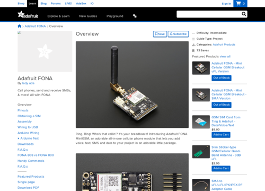
Task: Click the Download PDF link
Action: tap(29, 188)
